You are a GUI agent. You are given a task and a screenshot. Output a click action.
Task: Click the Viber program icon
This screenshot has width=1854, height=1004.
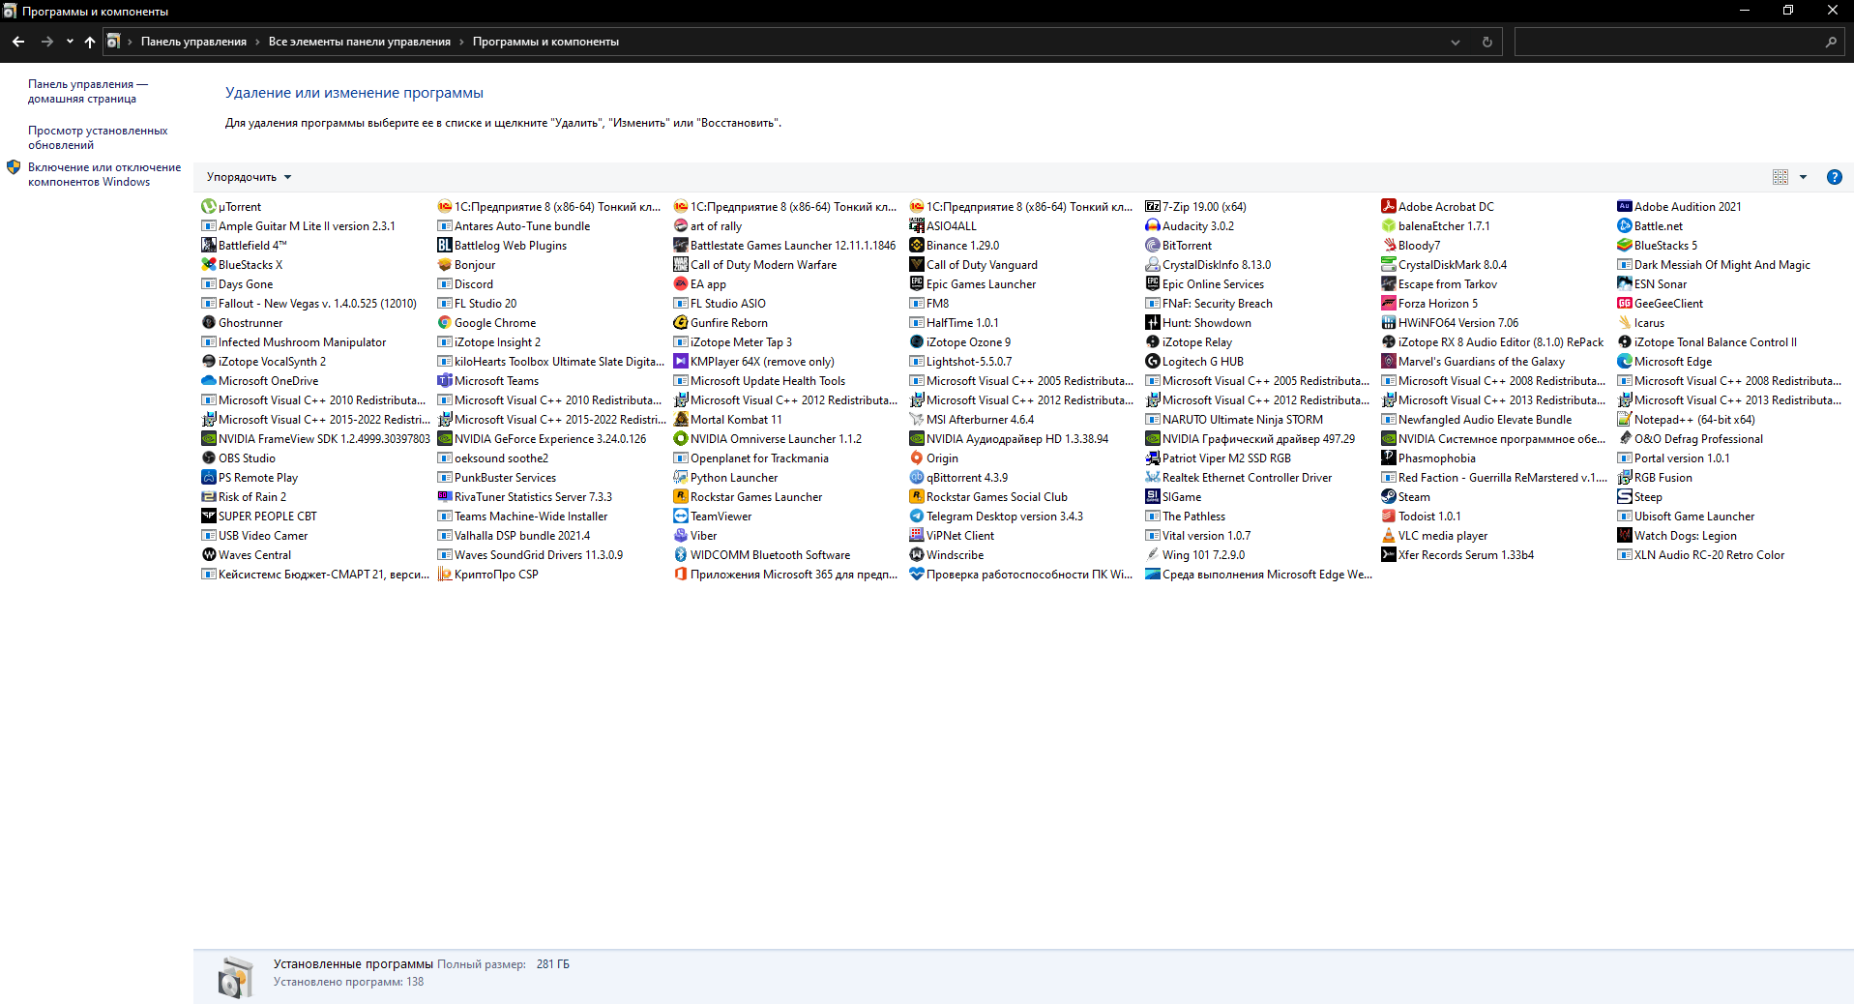(x=680, y=535)
